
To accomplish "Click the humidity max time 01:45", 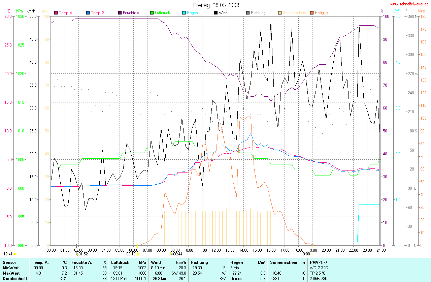I will click(x=78, y=273).
